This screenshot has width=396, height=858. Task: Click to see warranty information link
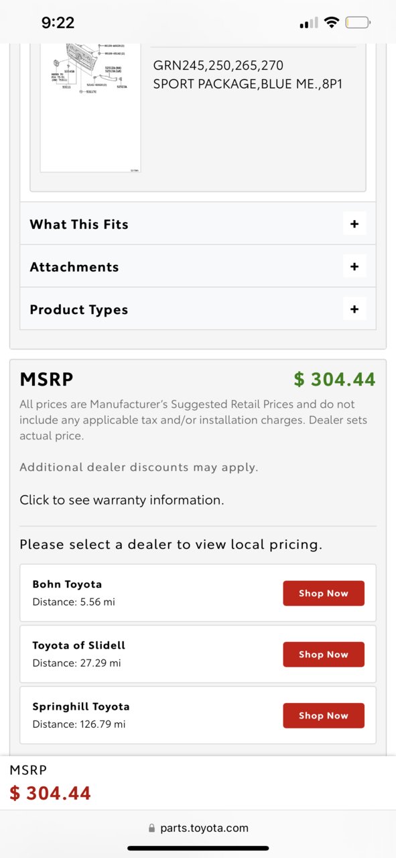point(122,500)
